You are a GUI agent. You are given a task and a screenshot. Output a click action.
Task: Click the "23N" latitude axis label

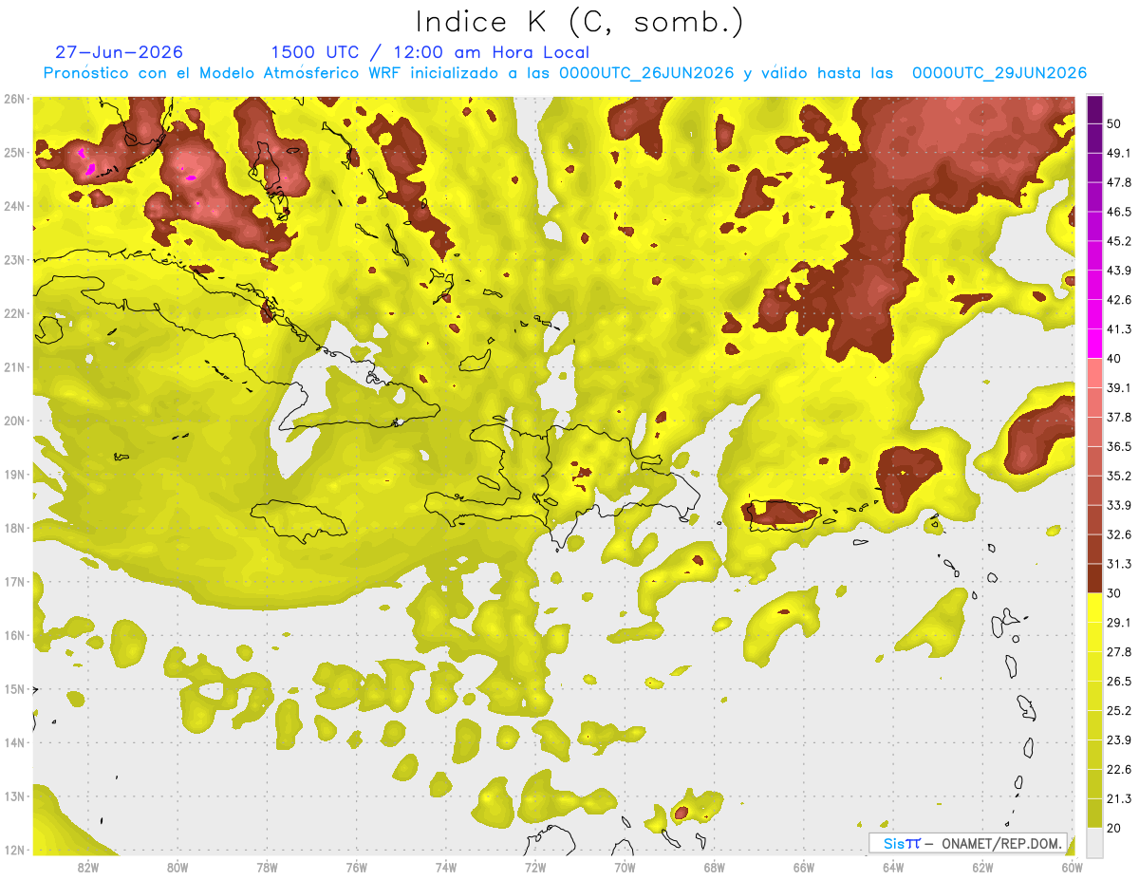[14, 260]
